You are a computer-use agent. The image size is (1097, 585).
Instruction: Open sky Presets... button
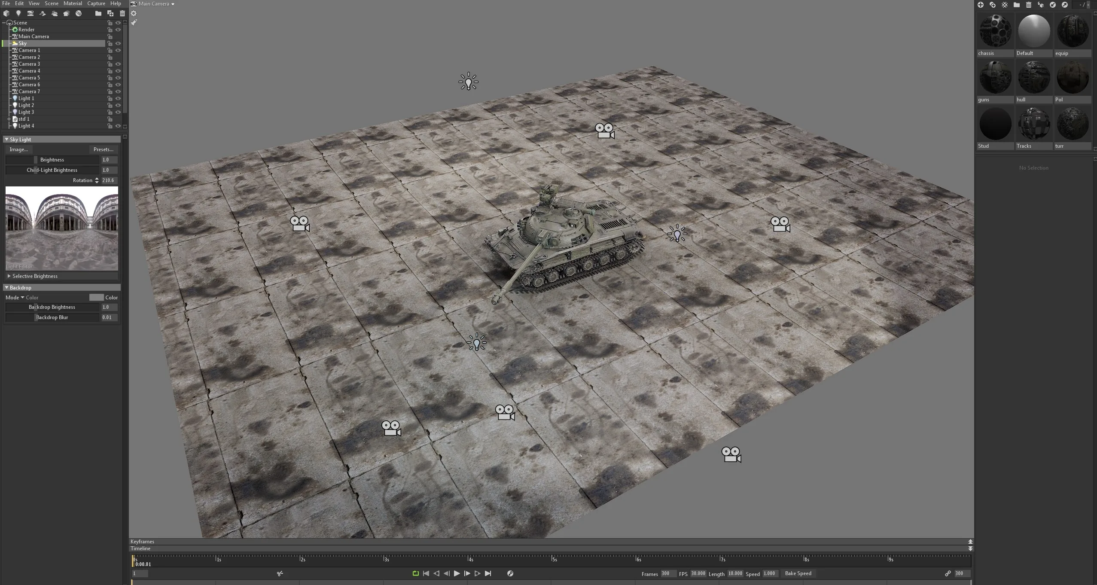(104, 149)
